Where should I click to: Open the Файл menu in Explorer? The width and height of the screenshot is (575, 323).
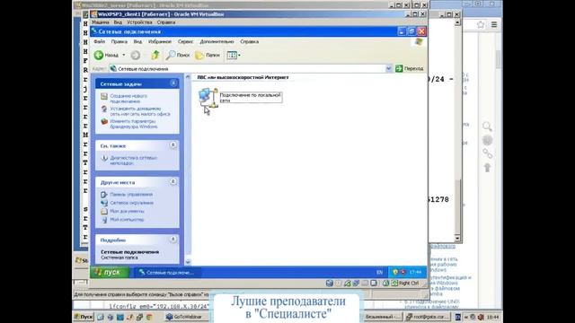point(99,42)
